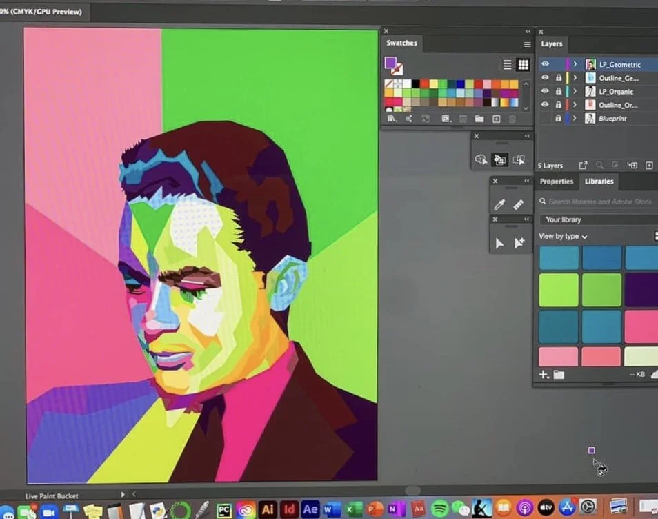Switch to the Properties tab
The width and height of the screenshot is (658, 519).
pos(557,182)
